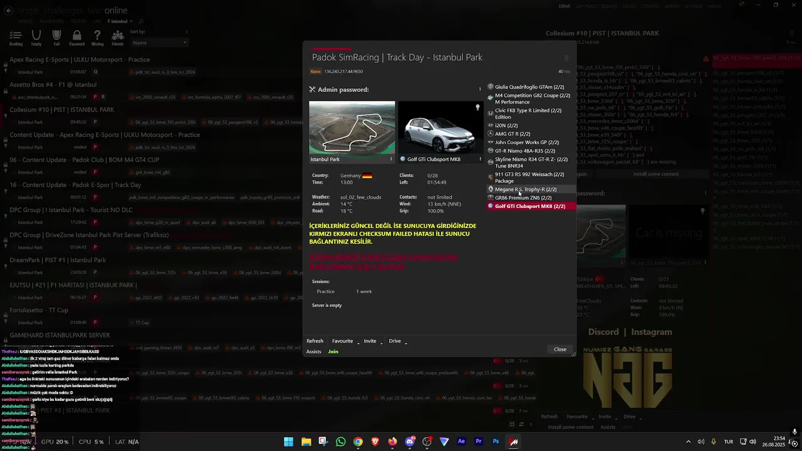Select GR86 Premium ZN8 (2/2) in the car list

pyautogui.click(x=531, y=198)
